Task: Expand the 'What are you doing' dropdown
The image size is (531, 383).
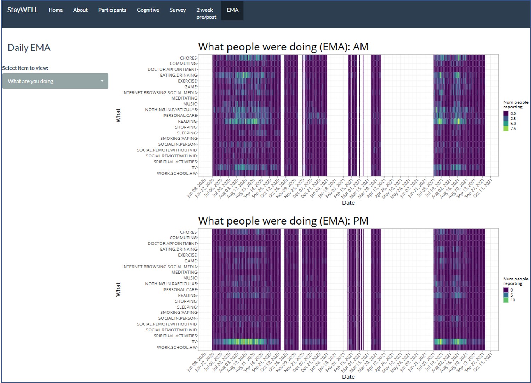Action: point(55,81)
